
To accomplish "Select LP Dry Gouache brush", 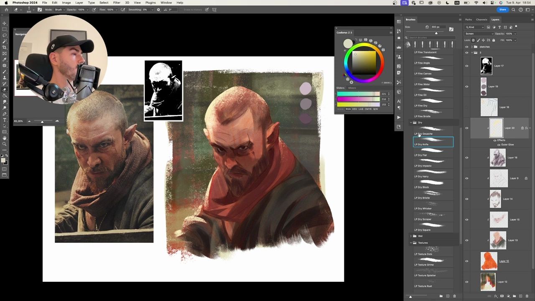I will 433,131.
